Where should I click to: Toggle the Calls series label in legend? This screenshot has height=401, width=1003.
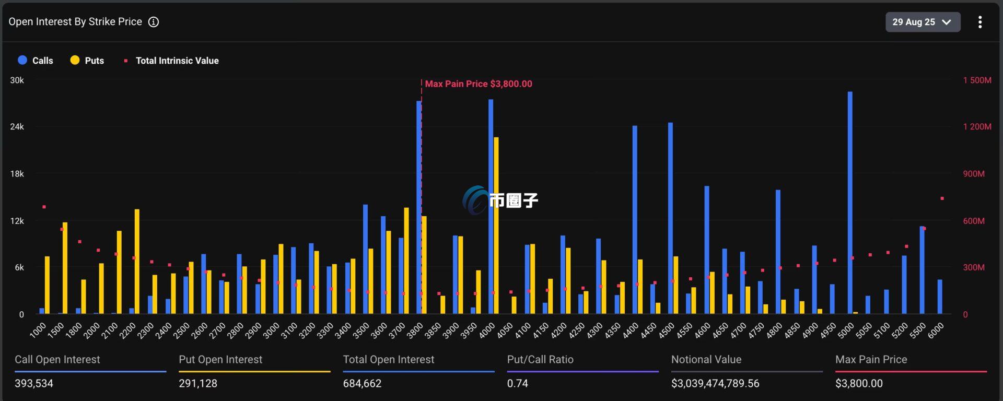pos(43,61)
